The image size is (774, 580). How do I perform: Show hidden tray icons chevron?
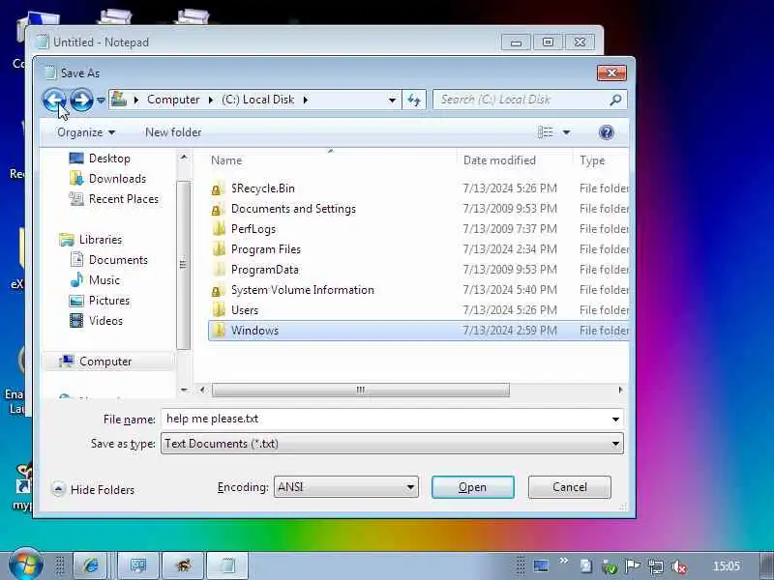563,561
